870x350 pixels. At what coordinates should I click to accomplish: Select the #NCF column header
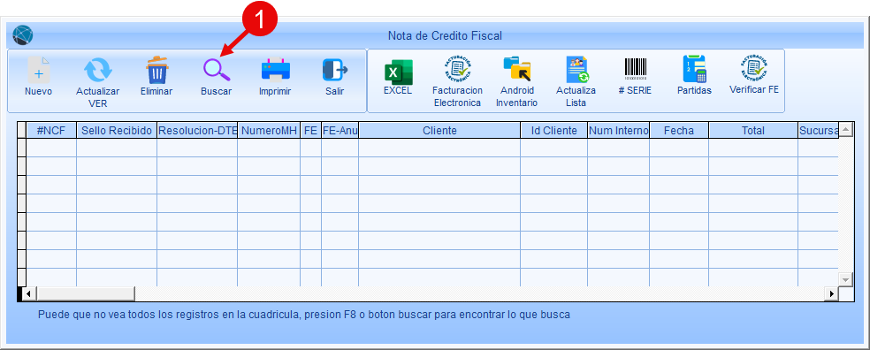pos(51,130)
